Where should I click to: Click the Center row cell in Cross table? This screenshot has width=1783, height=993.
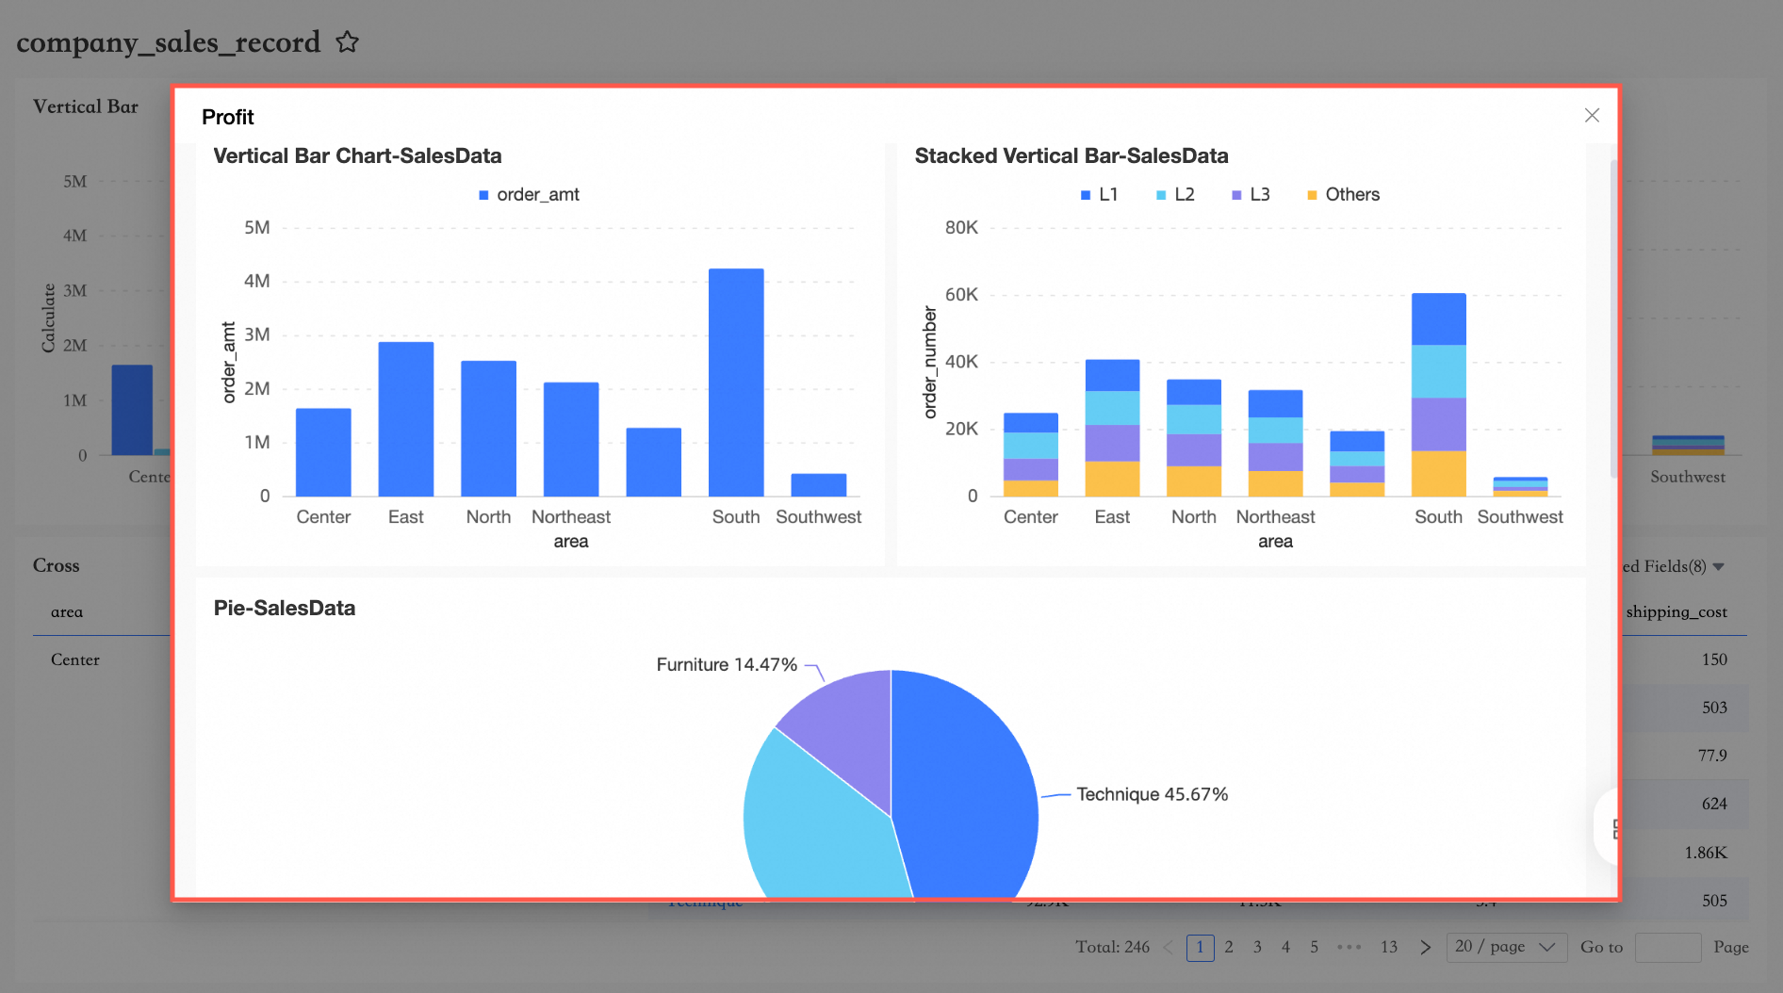(75, 659)
